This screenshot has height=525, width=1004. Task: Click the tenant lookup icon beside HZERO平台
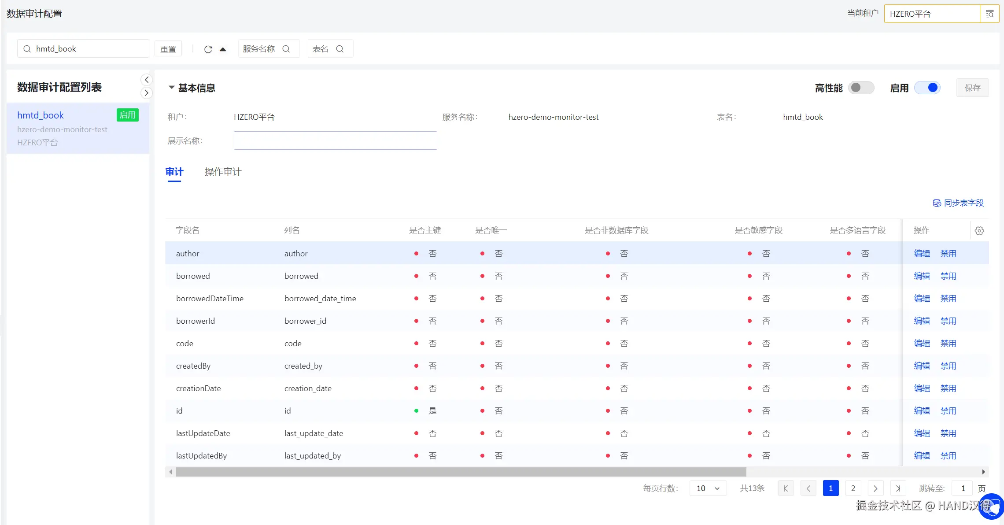pos(989,14)
